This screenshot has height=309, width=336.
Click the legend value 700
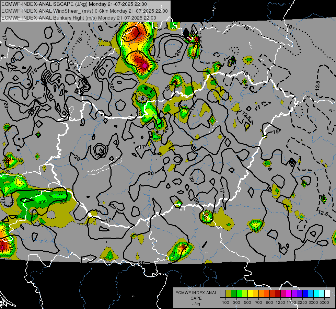pyautogui.click(x=259, y=302)
